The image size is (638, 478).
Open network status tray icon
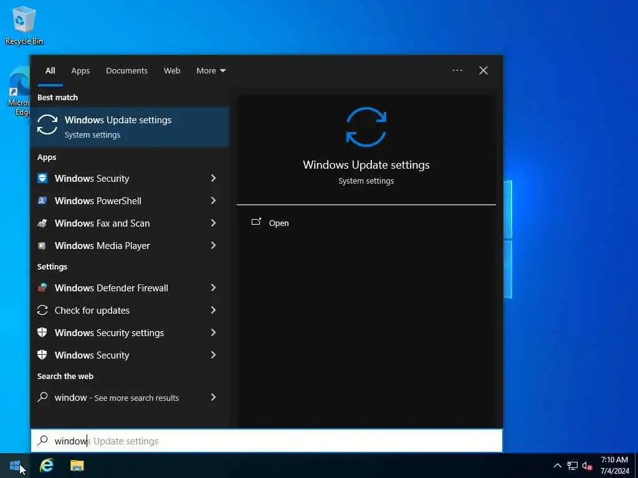click(x=573, y=466)
